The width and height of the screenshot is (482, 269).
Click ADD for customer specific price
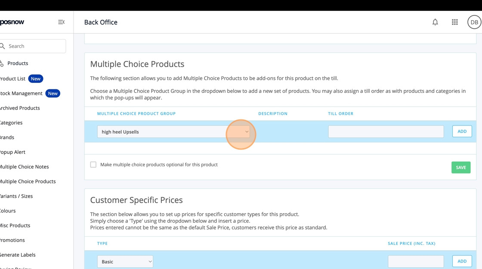pyautogui.click(x=462, y=261)
